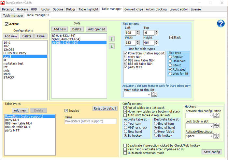This screenshot has width=228, height=160.
Task: Click hotkey icon beside Lock table in slot
Action: click(x=216, y=126)
